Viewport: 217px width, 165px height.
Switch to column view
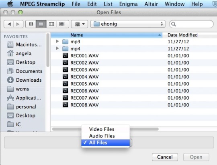point(51,24)
